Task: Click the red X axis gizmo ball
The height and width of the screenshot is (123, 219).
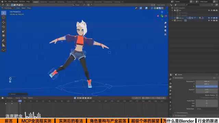Action: coord(166,16)
